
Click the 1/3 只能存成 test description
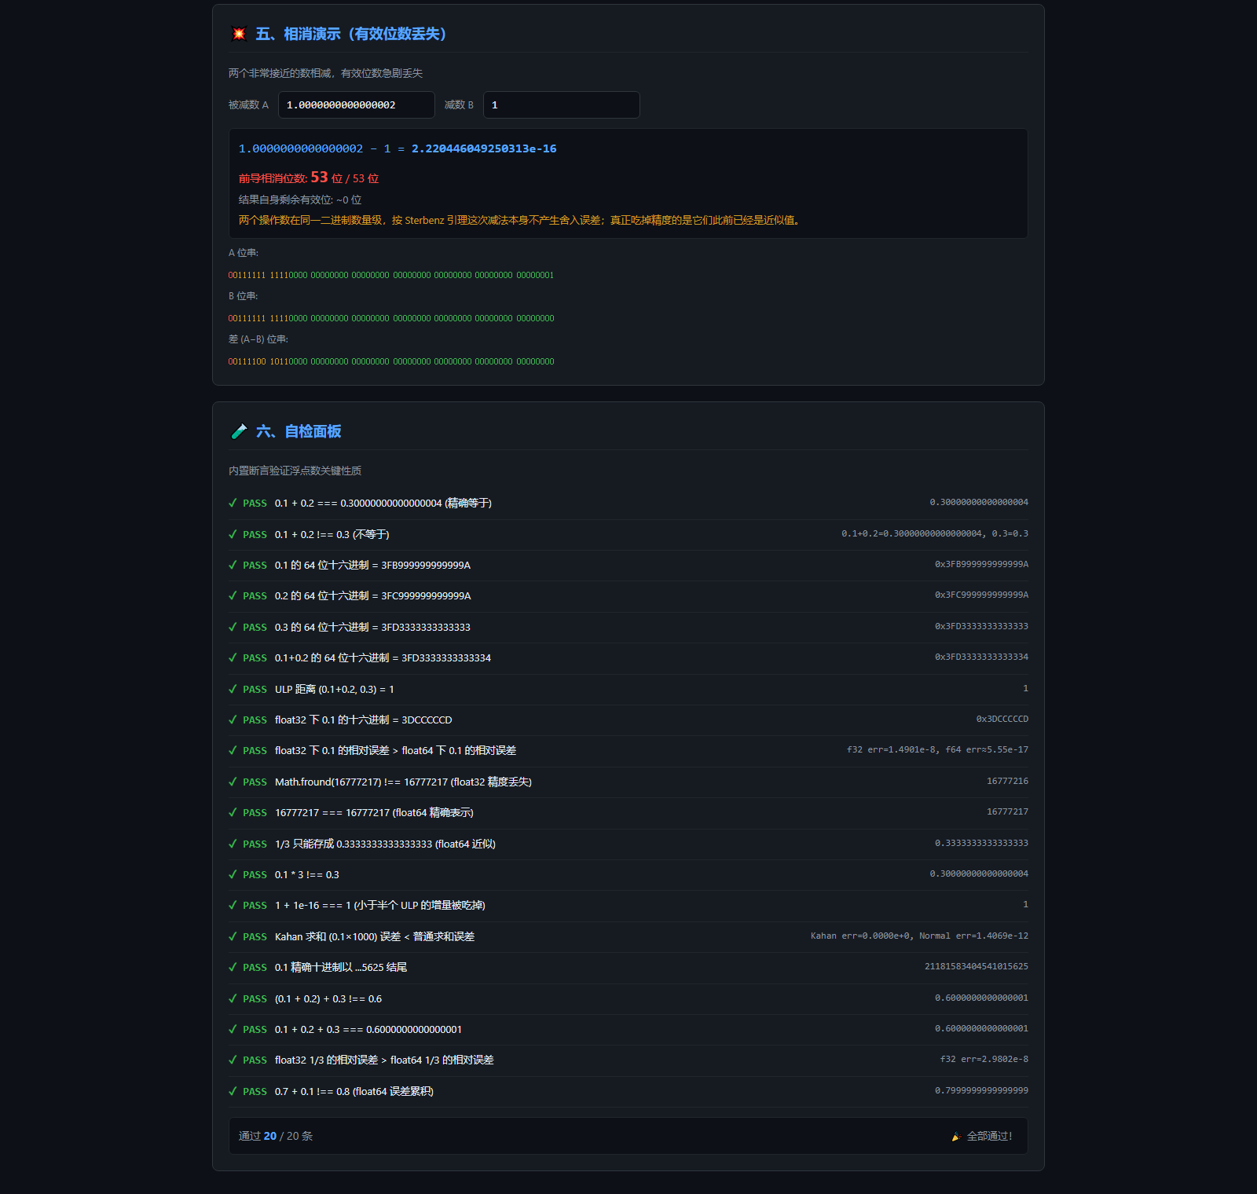[x=385, y=844]
